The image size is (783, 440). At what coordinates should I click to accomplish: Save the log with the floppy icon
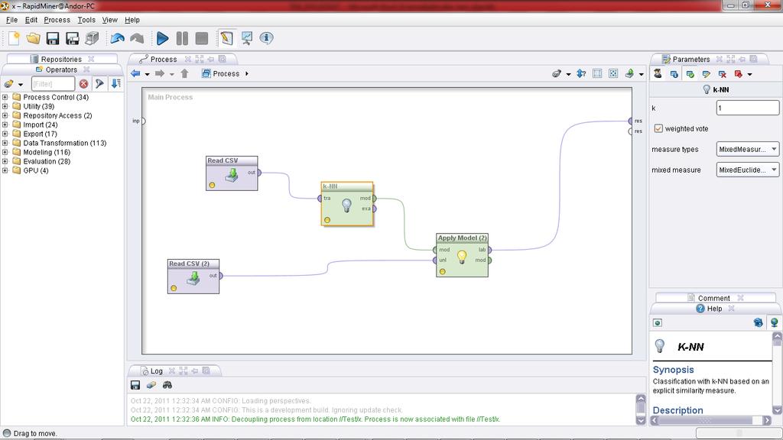(x=135, y=385)
